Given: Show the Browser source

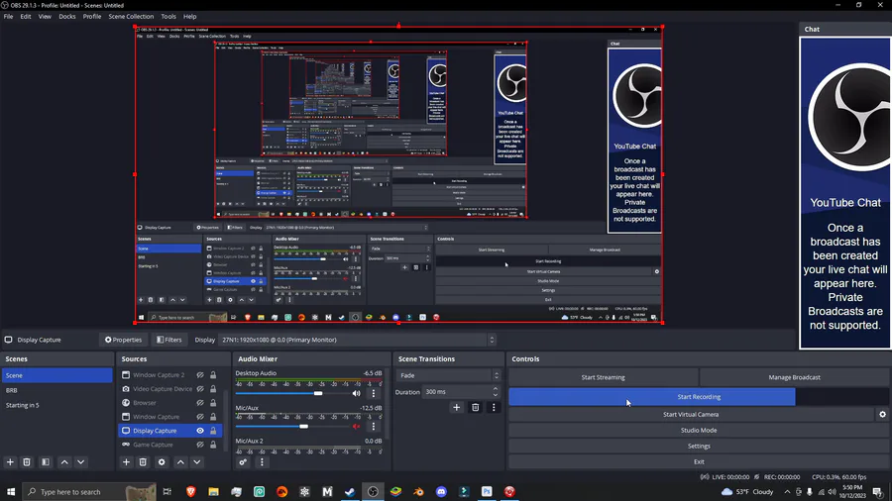Looking at the screenshot, I should [x=200, y=403].
